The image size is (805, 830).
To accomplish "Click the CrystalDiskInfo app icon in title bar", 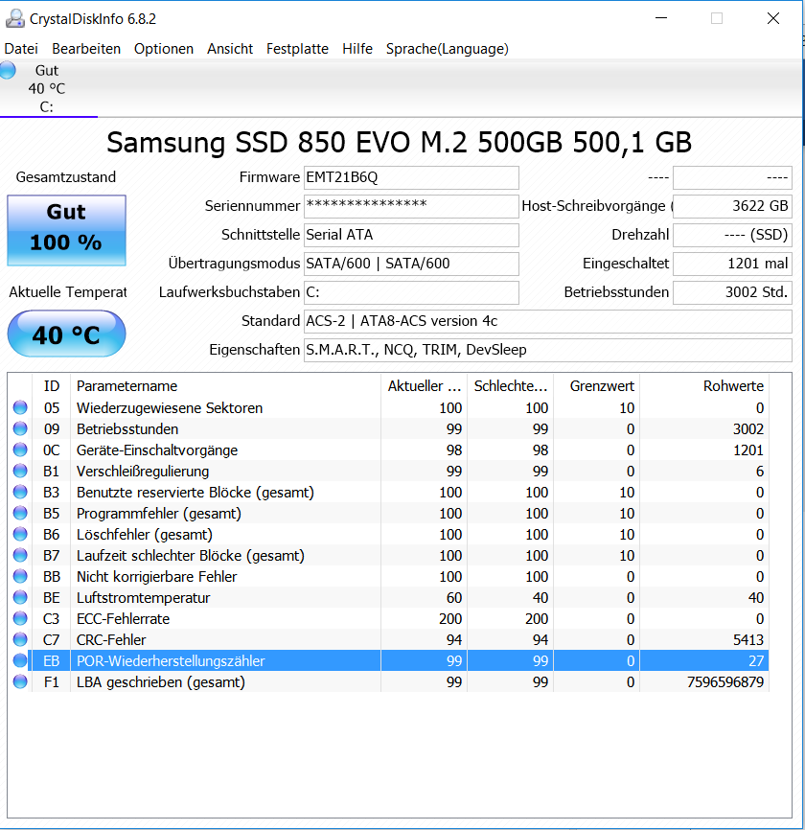I will pyautogui.click(x=14, y=18).
